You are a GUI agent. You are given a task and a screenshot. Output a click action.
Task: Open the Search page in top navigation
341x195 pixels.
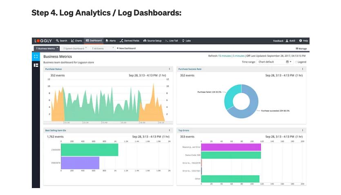pos(62,41)
